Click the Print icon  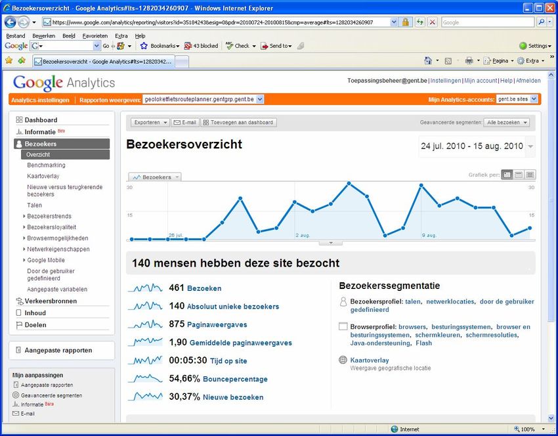[469, 61]
